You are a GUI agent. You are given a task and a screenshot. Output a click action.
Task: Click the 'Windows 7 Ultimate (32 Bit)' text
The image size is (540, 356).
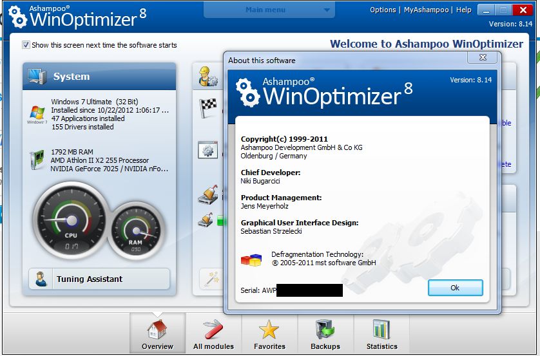point(95,102)
